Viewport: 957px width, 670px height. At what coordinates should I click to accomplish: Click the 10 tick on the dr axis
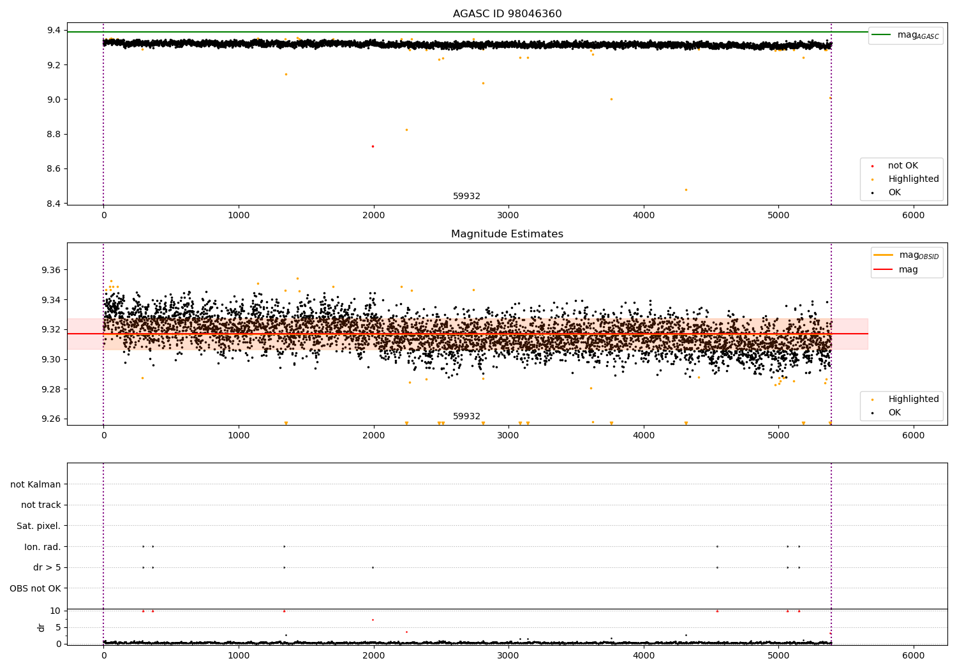pos(56,611)
